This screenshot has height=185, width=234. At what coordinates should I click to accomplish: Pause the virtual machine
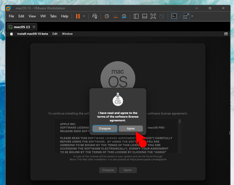click(78, 16)
